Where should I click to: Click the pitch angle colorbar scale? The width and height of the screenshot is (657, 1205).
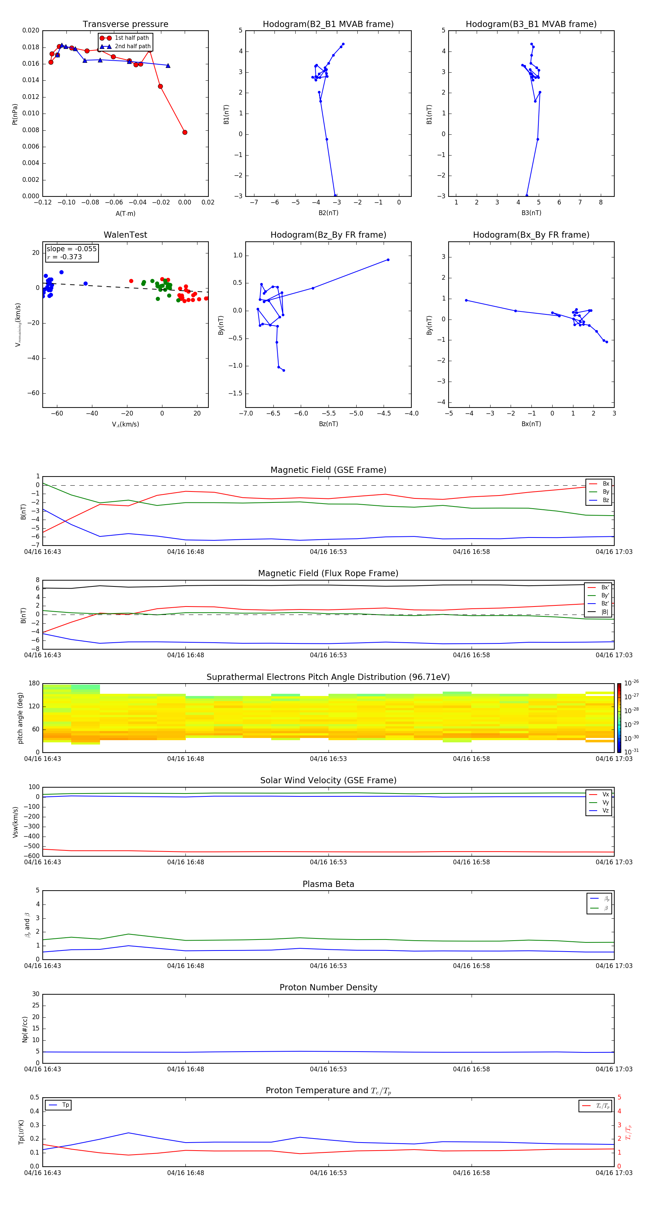[619, 718]
